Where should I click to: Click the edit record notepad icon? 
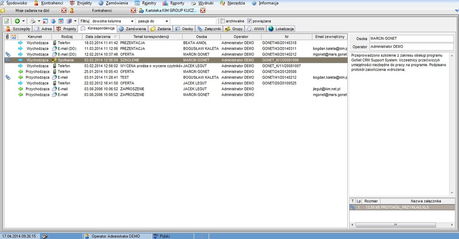point(6,21)
